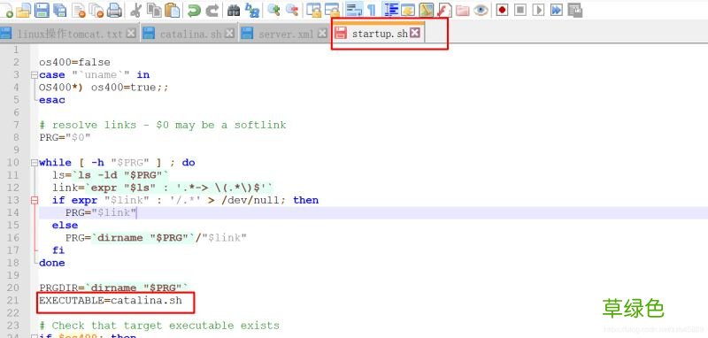Click Run Macro Multiple Times icon
The height and width of the screenshot is (338, 708).
pyautogui.click(x=557, y=10)
